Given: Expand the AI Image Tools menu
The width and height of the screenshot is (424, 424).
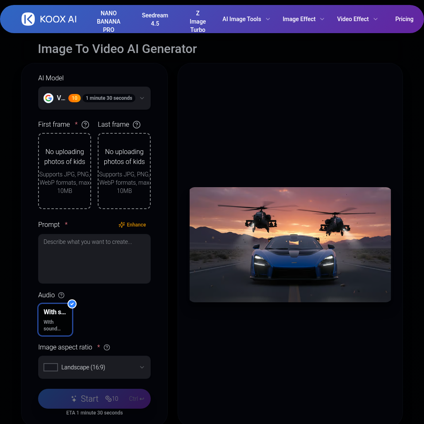Looking at the screenshot, I should pos(246,19).
